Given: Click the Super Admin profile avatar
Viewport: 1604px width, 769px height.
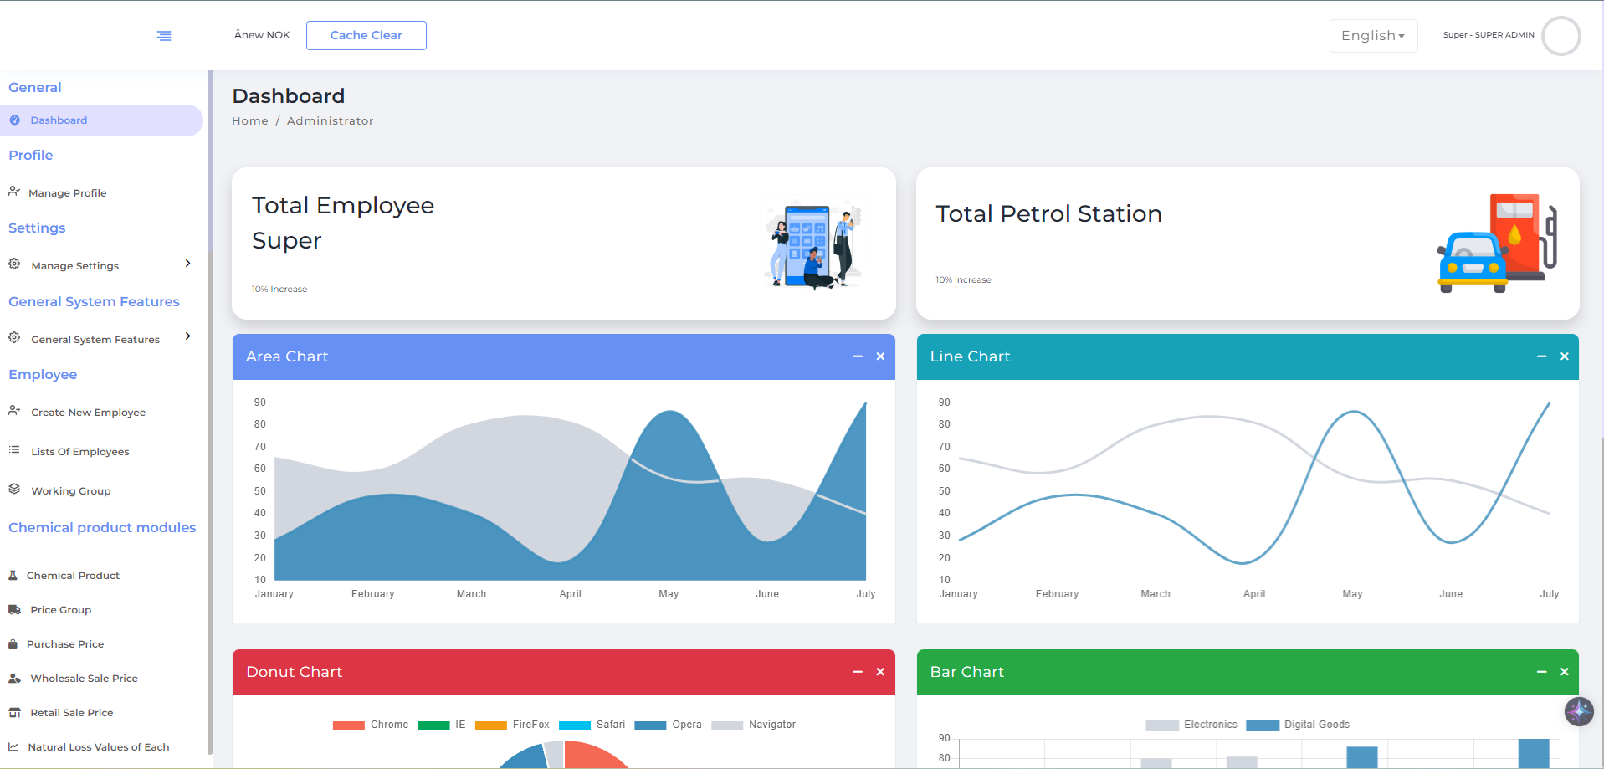Looking at the screenshot, I should 1560,36.
